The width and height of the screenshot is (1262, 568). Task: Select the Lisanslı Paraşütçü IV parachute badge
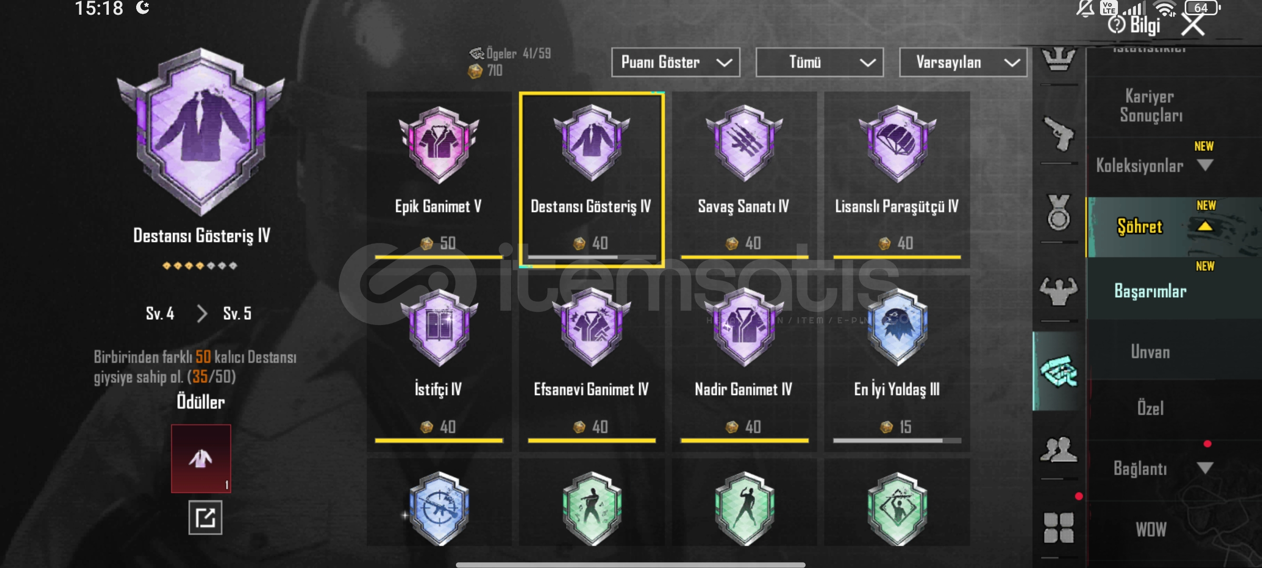(x=897, y=179)
